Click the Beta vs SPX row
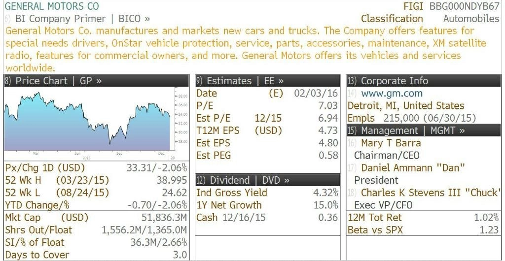Screen dimensions: 505x261 [423, 230]
